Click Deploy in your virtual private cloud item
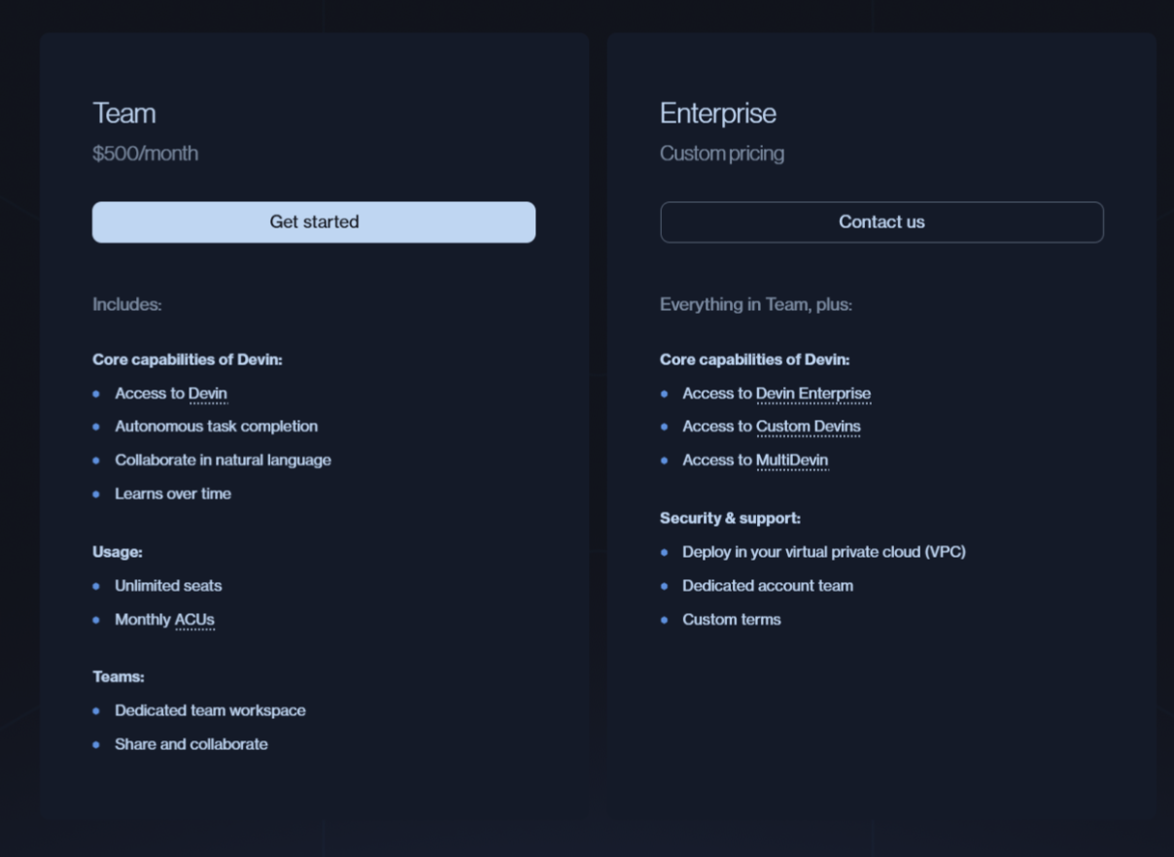The width and height of the screenshot is (1174, 857). click(x=824, y=552)
